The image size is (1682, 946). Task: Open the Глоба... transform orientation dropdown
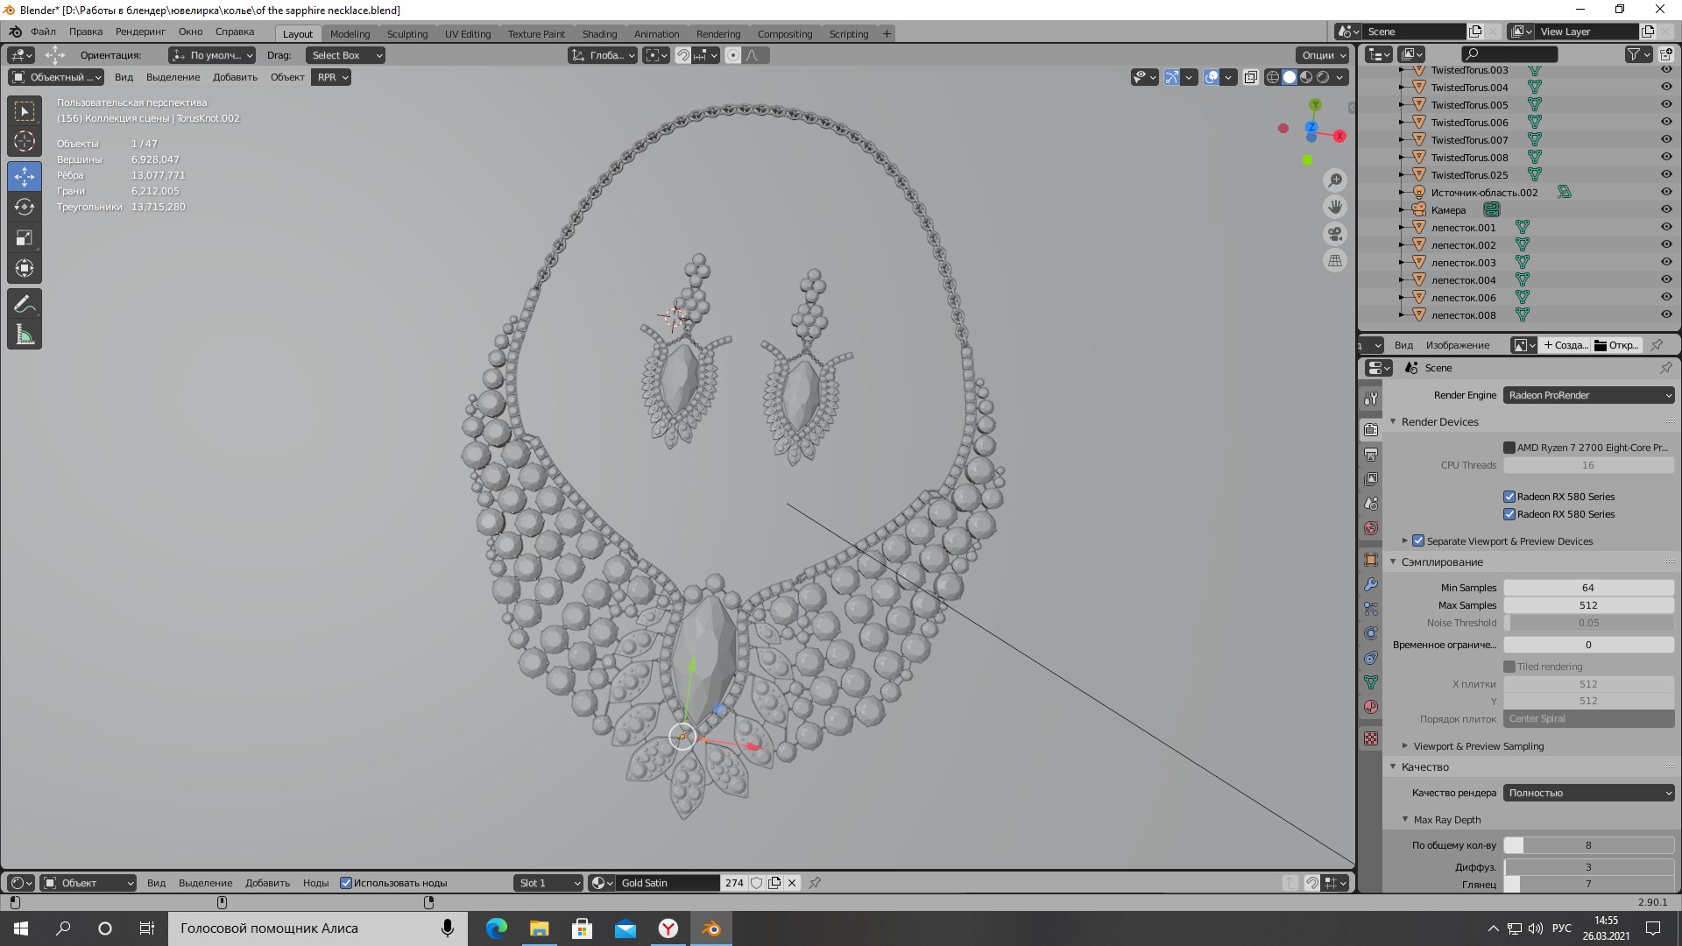click(603, 55)
